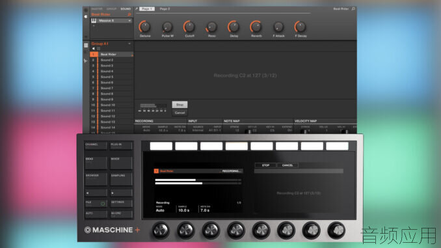
Task: Add a plug-in slot below Massive X
Action: coord(94,25)
